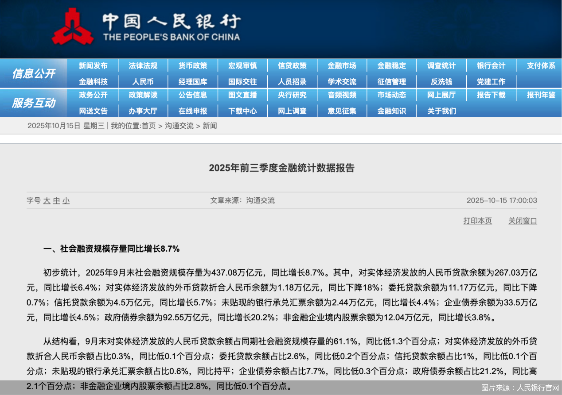The image size is (562, 395).
Task: Open the 货币政策 menu item
Action: pyautogui.click(x=193, y=65)
